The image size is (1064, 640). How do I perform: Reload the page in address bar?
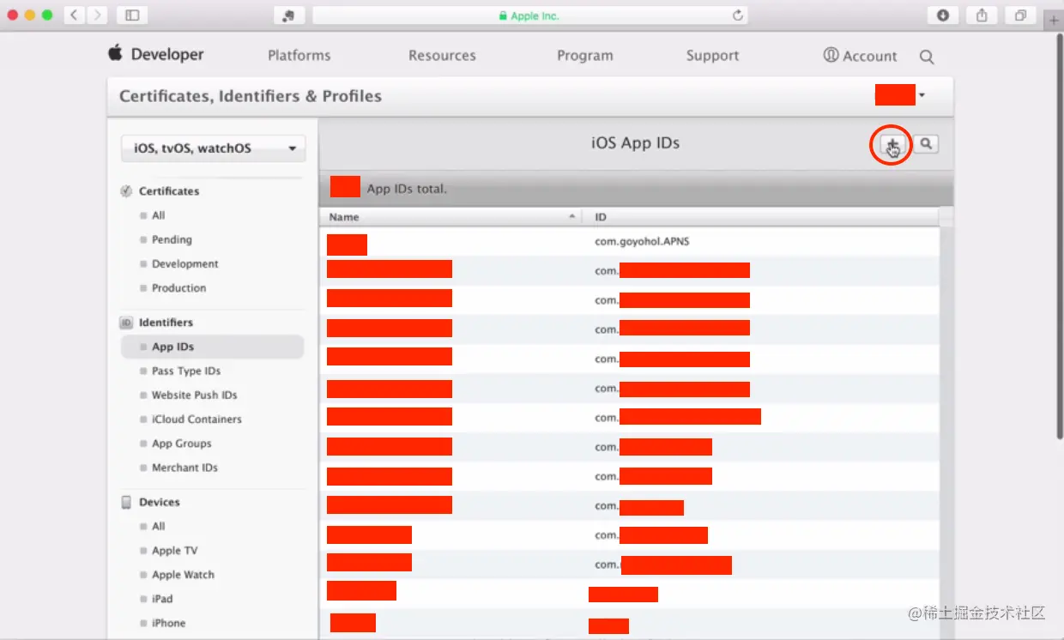(737, 15)
